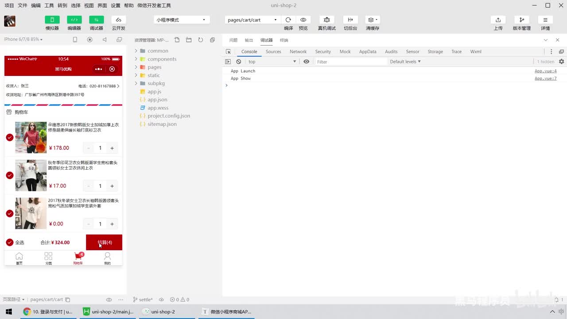
Task: Toggle the simulator panel button
Action: (52, 20)
